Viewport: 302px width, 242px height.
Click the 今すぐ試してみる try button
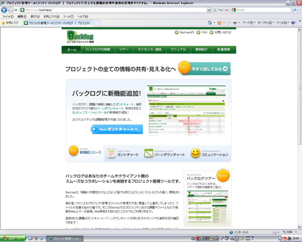(x=205, y=68)
